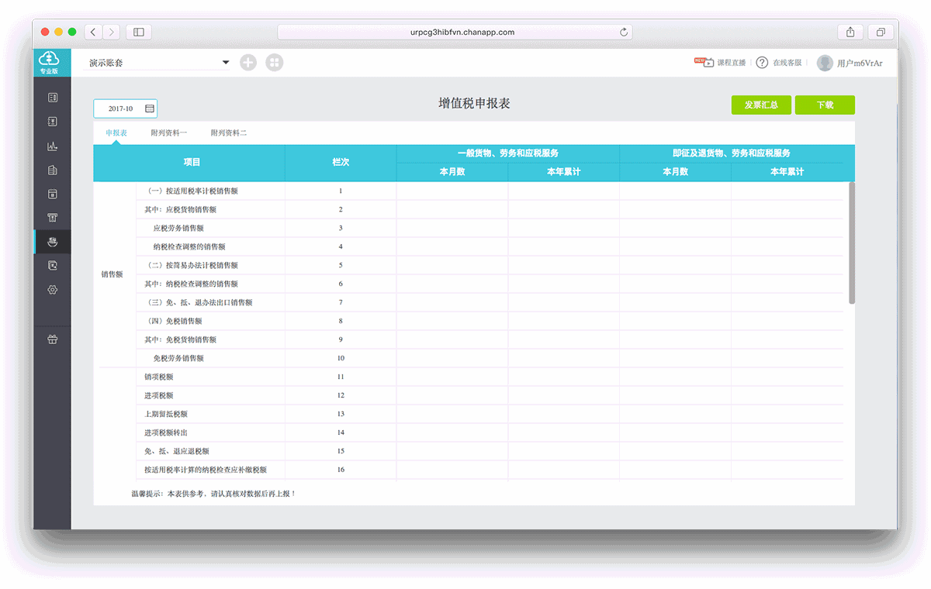Expand the 演示账套 account set dropdown
This screenshot has height=589, width=931.
click(226, 63)
